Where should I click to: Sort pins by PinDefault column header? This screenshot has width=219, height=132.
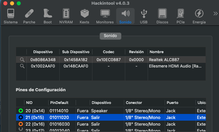coord(62,103)
